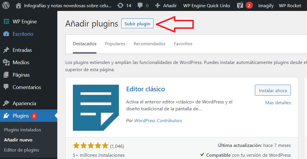Go to the 'Plugins instalados' submenu
This screenshot has height=159, width=307.
(22, 130)
